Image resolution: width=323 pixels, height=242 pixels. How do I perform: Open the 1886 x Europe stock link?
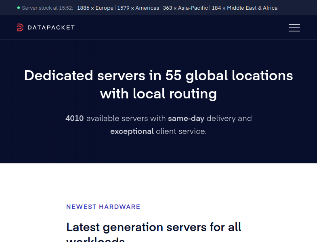(95, 8)
